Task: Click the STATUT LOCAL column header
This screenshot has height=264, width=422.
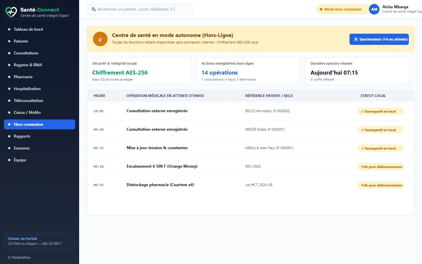Action: point(373,96)
